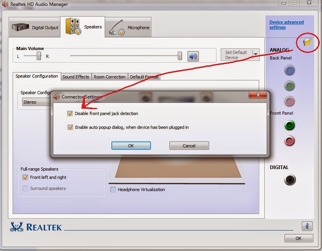Switch to the Digital Output tab
Screen dimensions: 322x251
[35, 27]
